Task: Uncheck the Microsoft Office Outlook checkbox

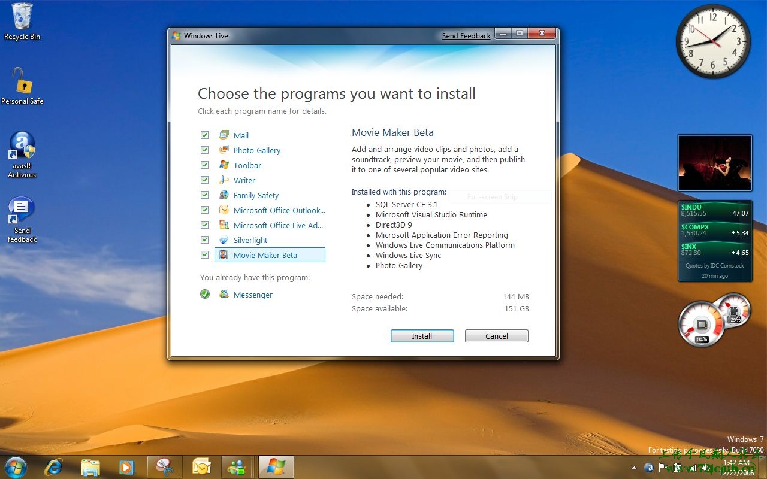Action: click(204, 210)
